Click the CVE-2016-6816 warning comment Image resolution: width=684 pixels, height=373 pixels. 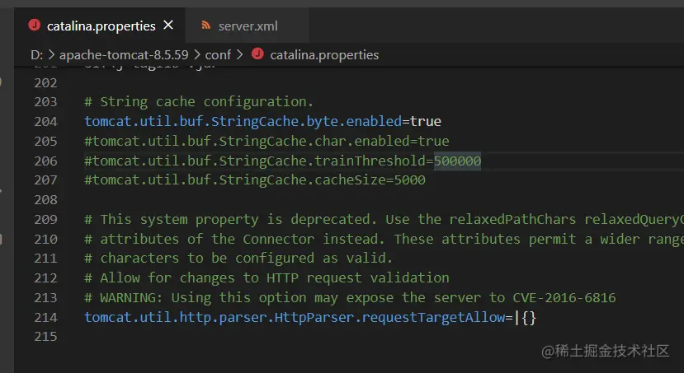(350, 298)
